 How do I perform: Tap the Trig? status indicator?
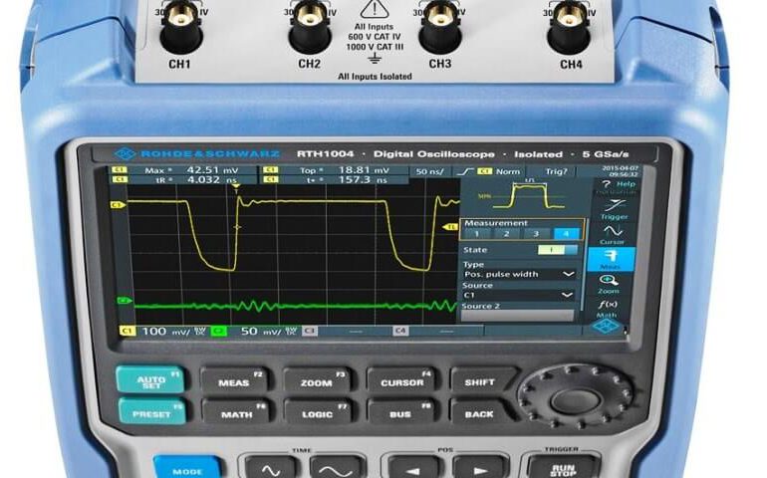pyautogui.click(x=556, y=171)
